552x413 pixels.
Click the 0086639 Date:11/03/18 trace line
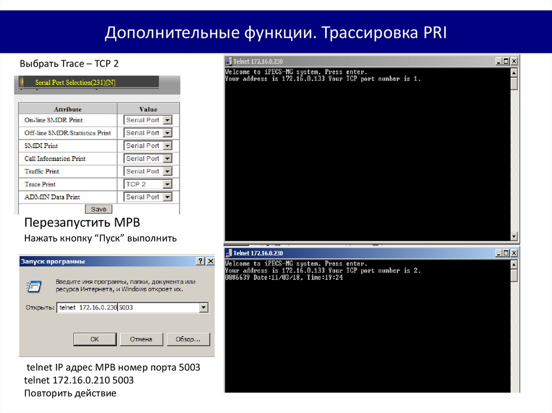point(284,277)
